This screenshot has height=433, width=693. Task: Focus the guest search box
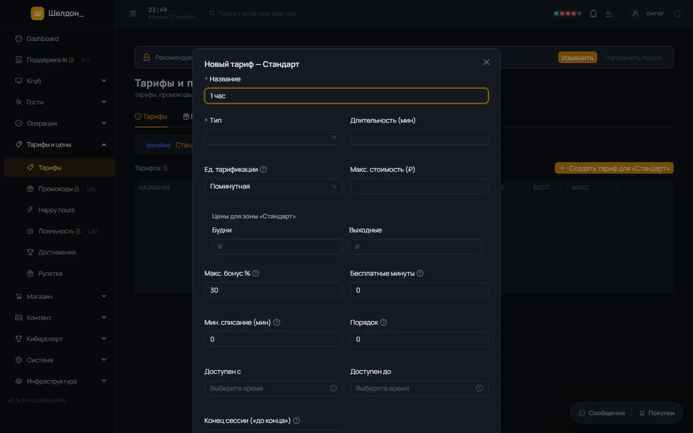(x=261, y=13)
